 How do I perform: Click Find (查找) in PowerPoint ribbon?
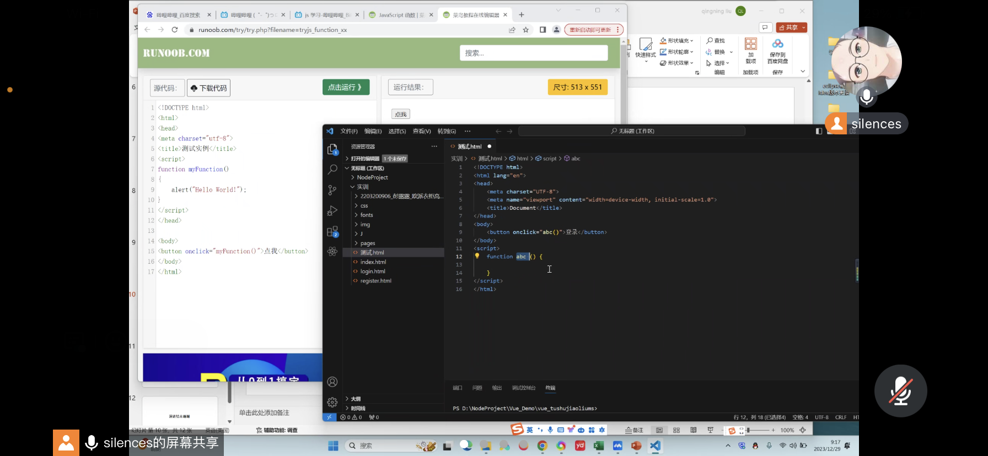(x=716, y=41)
